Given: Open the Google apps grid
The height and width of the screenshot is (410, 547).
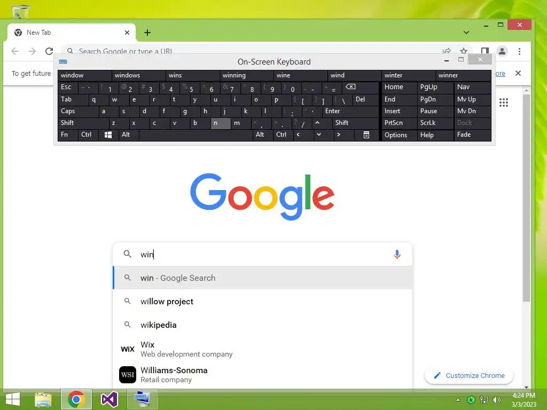Looking at the screenshot, I should click(503, 102).
